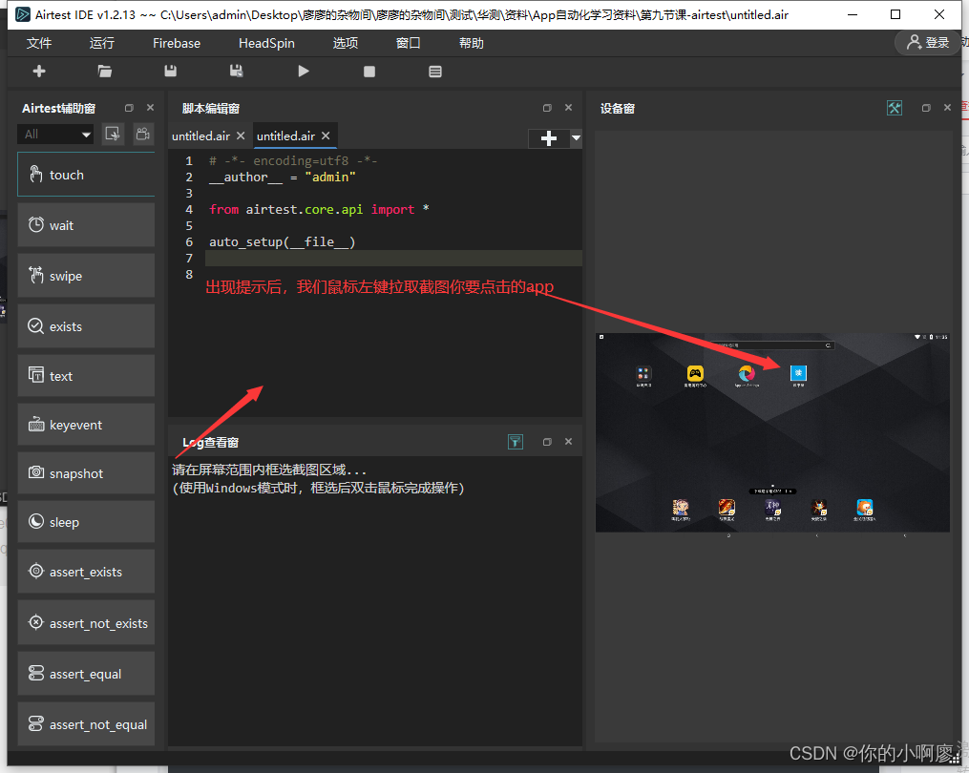Viewport: 969px width, 773px height.
Task: Select the touch command
Action: [86, 175]
